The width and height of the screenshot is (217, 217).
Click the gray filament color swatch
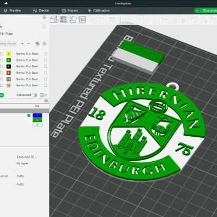click(9, 79)
